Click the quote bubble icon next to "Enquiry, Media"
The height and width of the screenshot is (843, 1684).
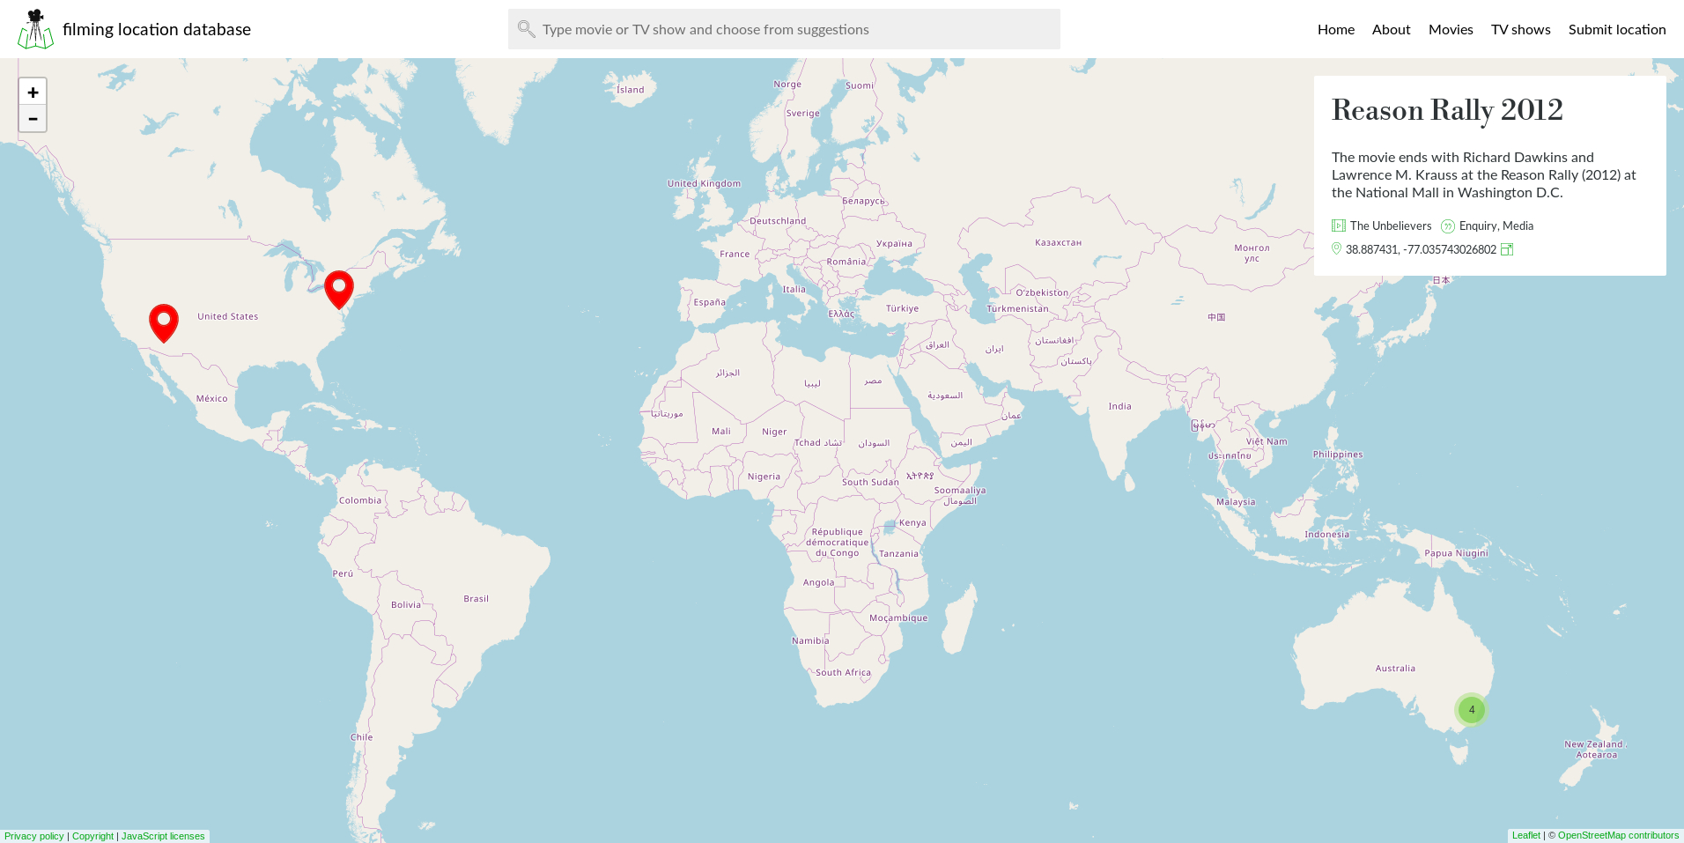point(1447,226)
